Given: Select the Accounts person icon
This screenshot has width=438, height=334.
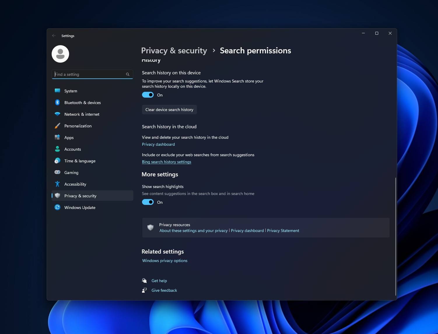Looking at the screenshot, I should (57, 149).
